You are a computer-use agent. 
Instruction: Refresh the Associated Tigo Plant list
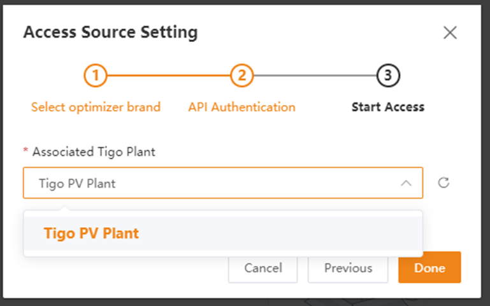point(444,183)
